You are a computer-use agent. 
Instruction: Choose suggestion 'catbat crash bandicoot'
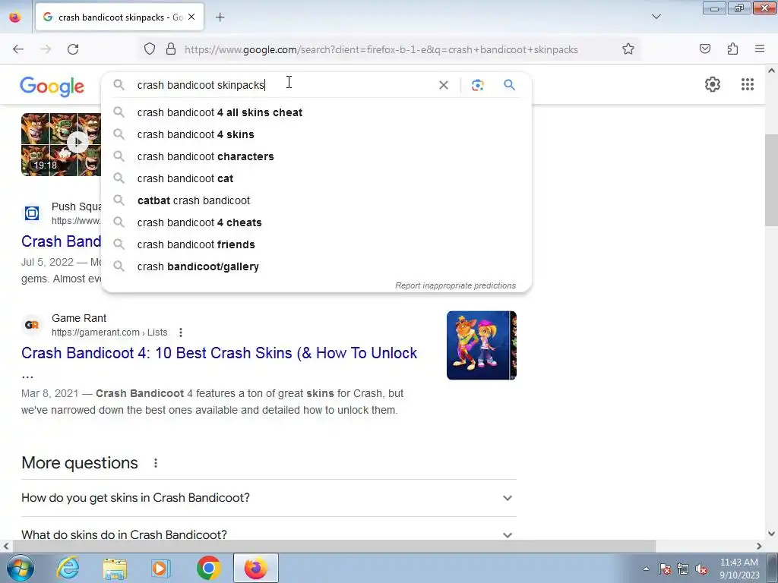pos(316,200)
